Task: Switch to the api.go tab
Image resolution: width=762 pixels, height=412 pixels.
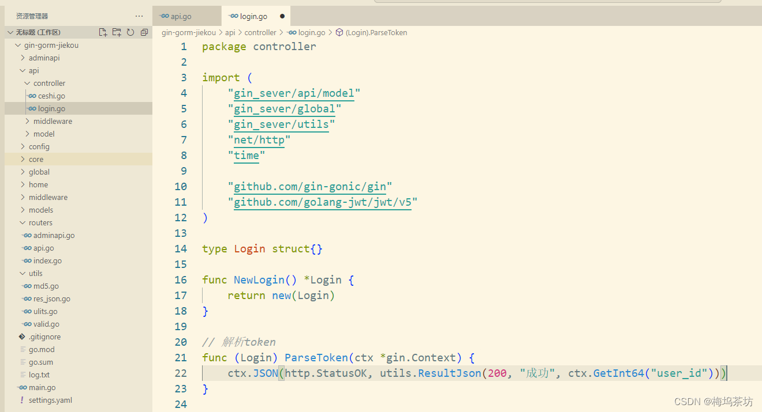Action: pos(181,16)
